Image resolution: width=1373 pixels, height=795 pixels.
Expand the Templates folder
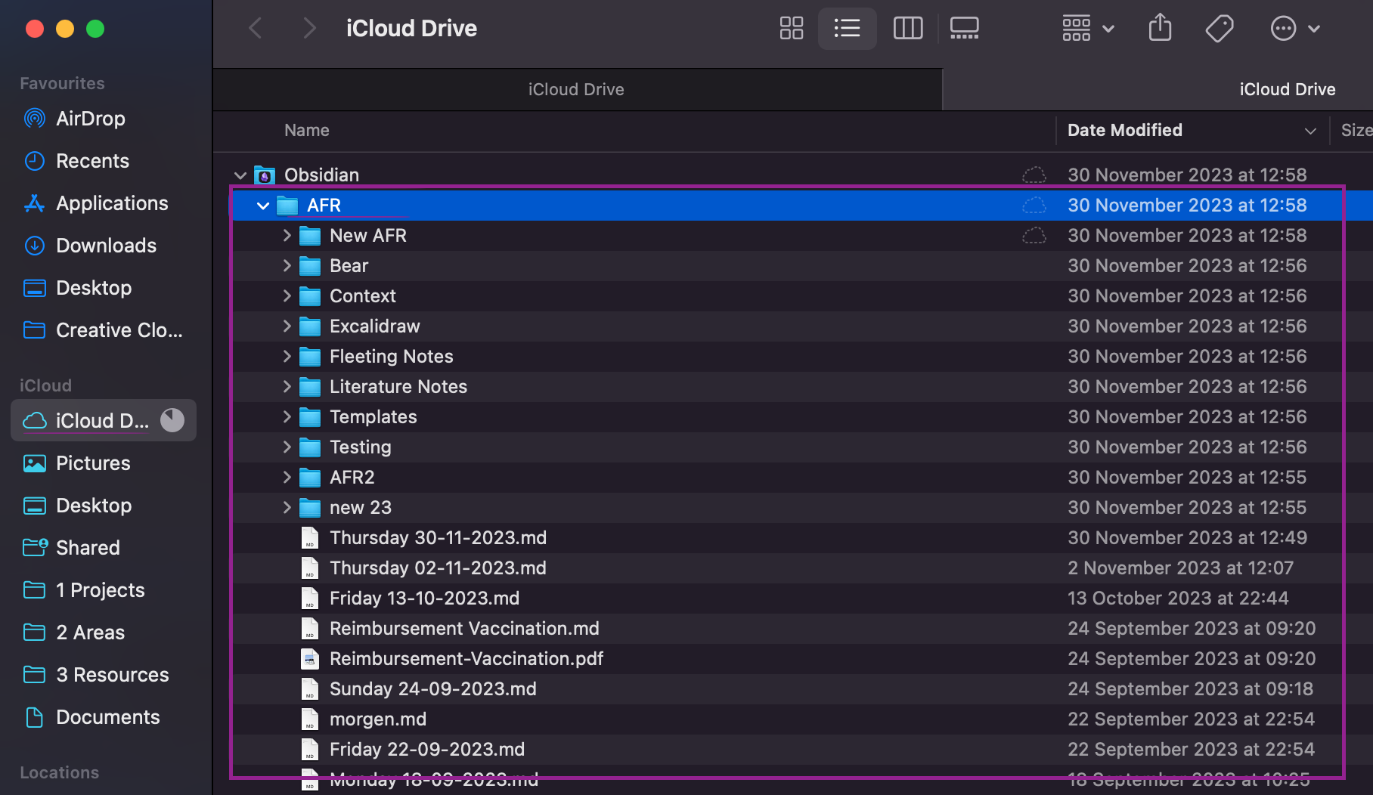[x=287, y=417]
